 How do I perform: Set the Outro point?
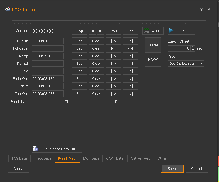[x=79, y=71]
